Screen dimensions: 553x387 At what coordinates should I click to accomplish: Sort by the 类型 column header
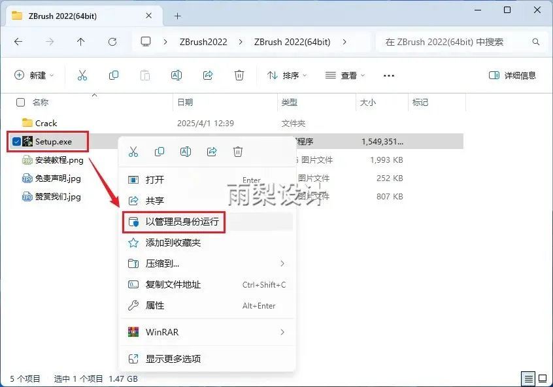[289, 102]
